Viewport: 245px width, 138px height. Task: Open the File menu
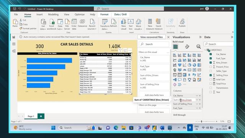point(16,15)
